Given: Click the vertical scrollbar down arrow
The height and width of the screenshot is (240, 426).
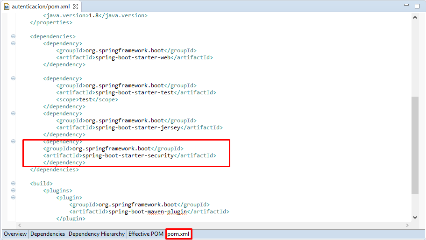Looking at the screenshot, I should click(x=415, y=217).
